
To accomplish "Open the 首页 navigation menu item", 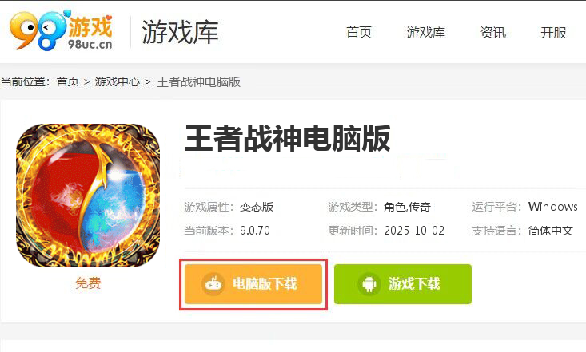I will point(359,33).
